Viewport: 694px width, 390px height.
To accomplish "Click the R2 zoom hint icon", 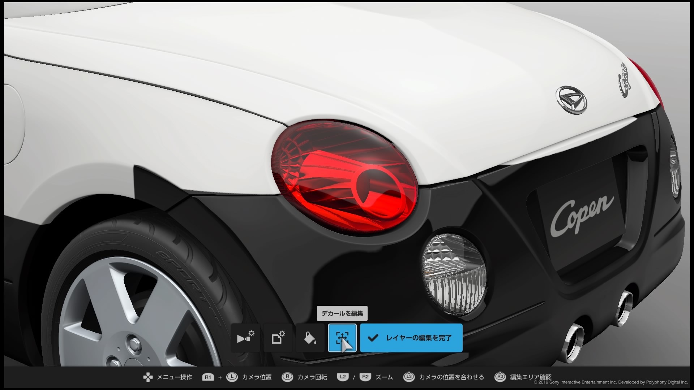I will point(365,377).
